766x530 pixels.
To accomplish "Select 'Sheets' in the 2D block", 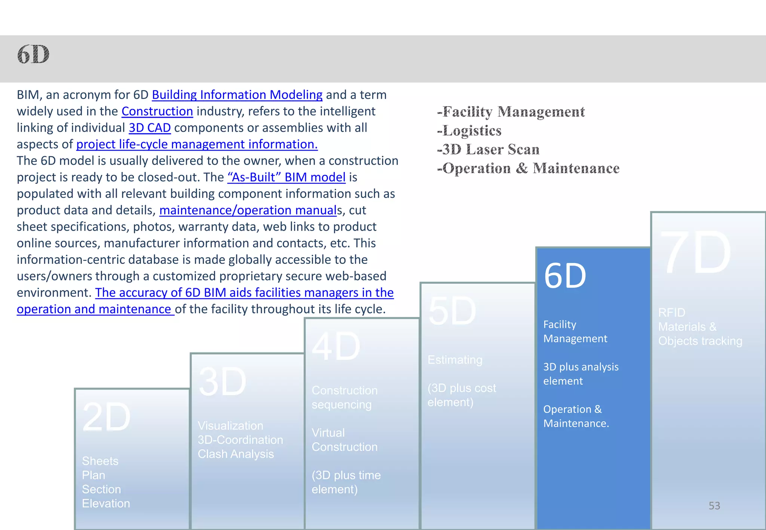I will [x=100, y=461].
